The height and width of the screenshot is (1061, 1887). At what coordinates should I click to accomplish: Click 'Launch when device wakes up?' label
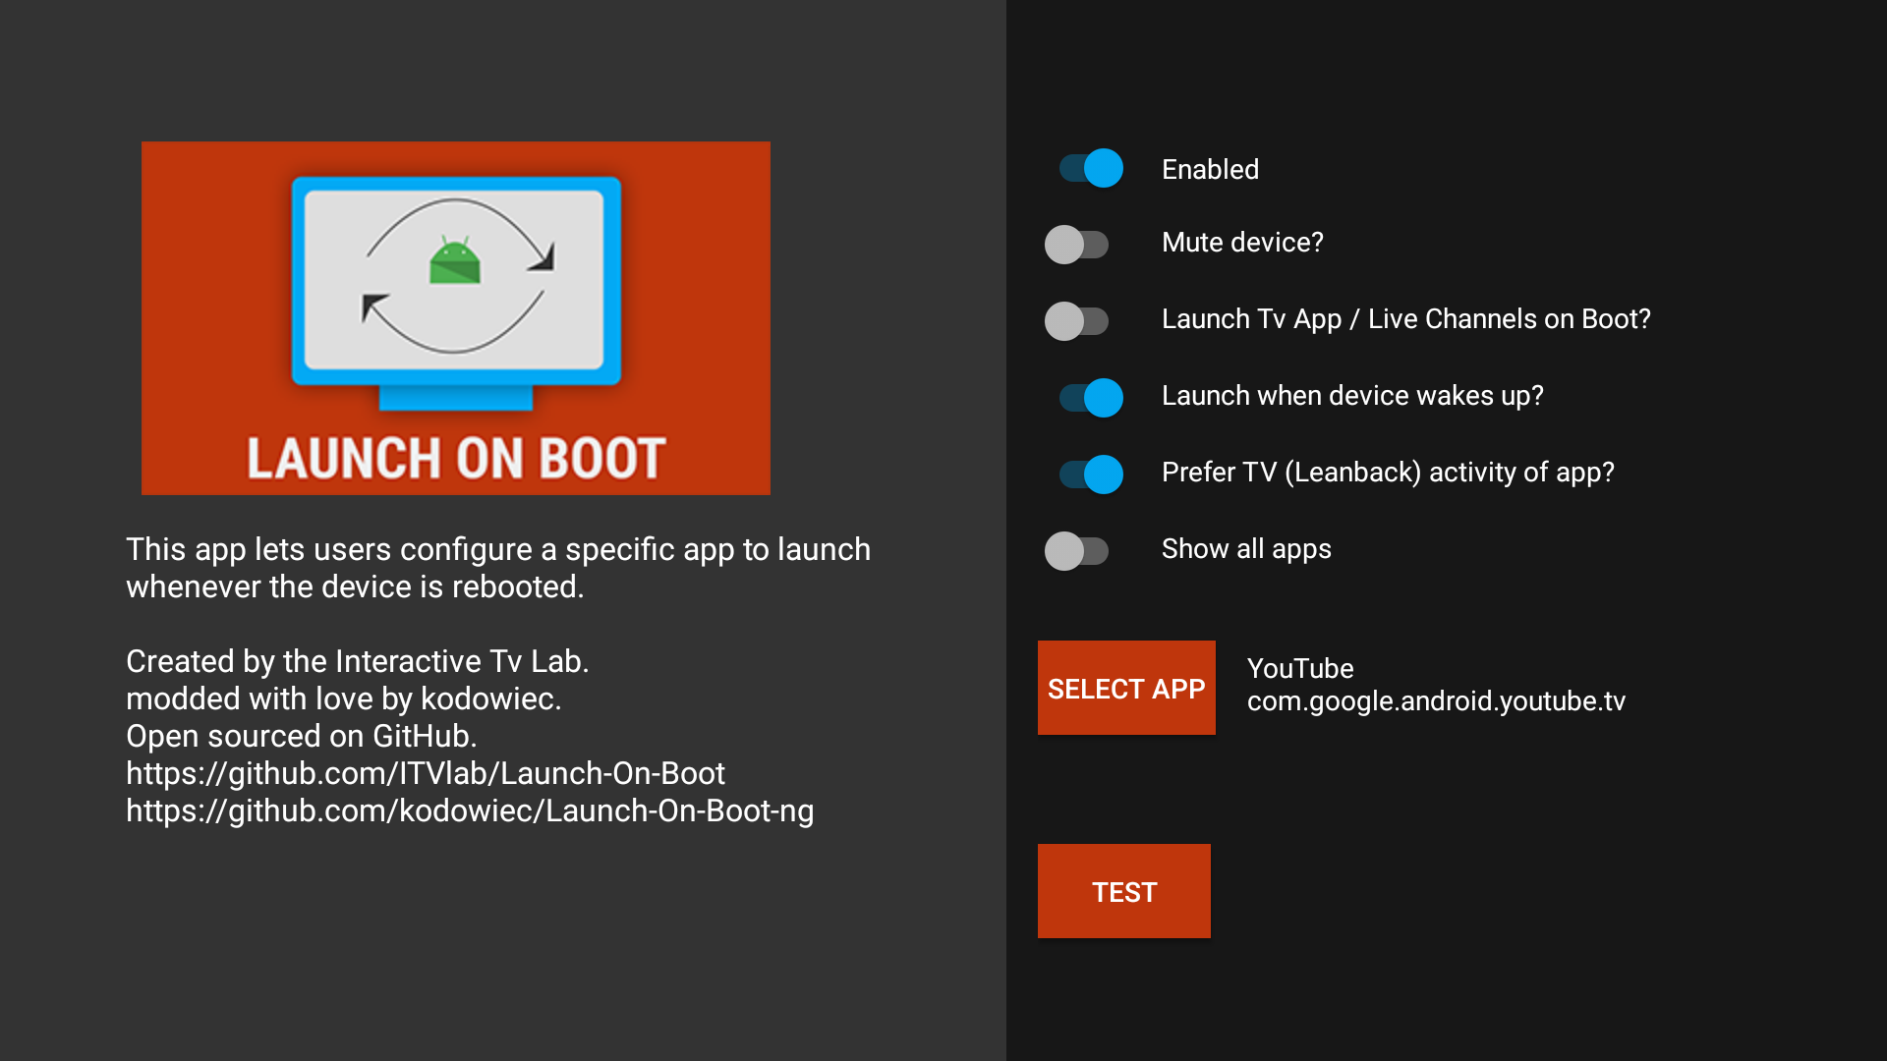click(1352, 396)
